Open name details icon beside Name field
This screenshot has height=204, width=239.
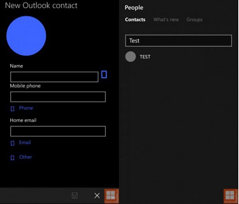pos(104,75)
